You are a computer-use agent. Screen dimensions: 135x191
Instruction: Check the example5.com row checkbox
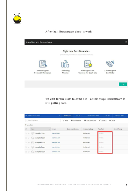pyautogui.click(x=26, y=152)
